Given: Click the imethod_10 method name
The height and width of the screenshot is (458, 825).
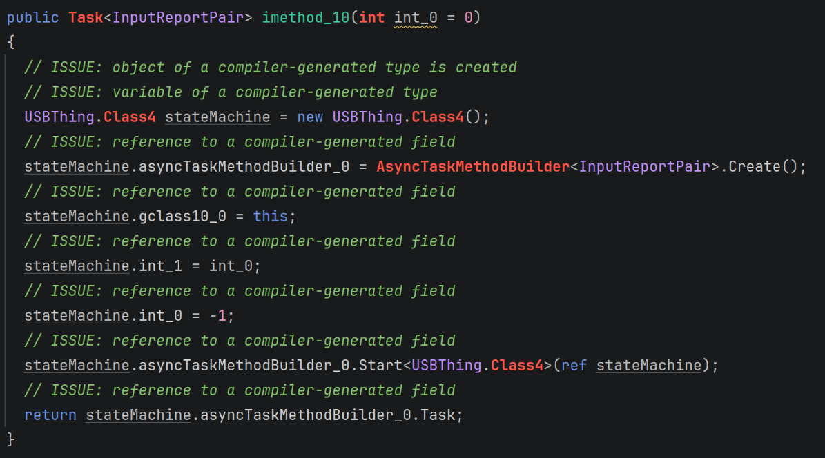Looking at the screenshot, I should pyautogui.click(x=306, y=18).
